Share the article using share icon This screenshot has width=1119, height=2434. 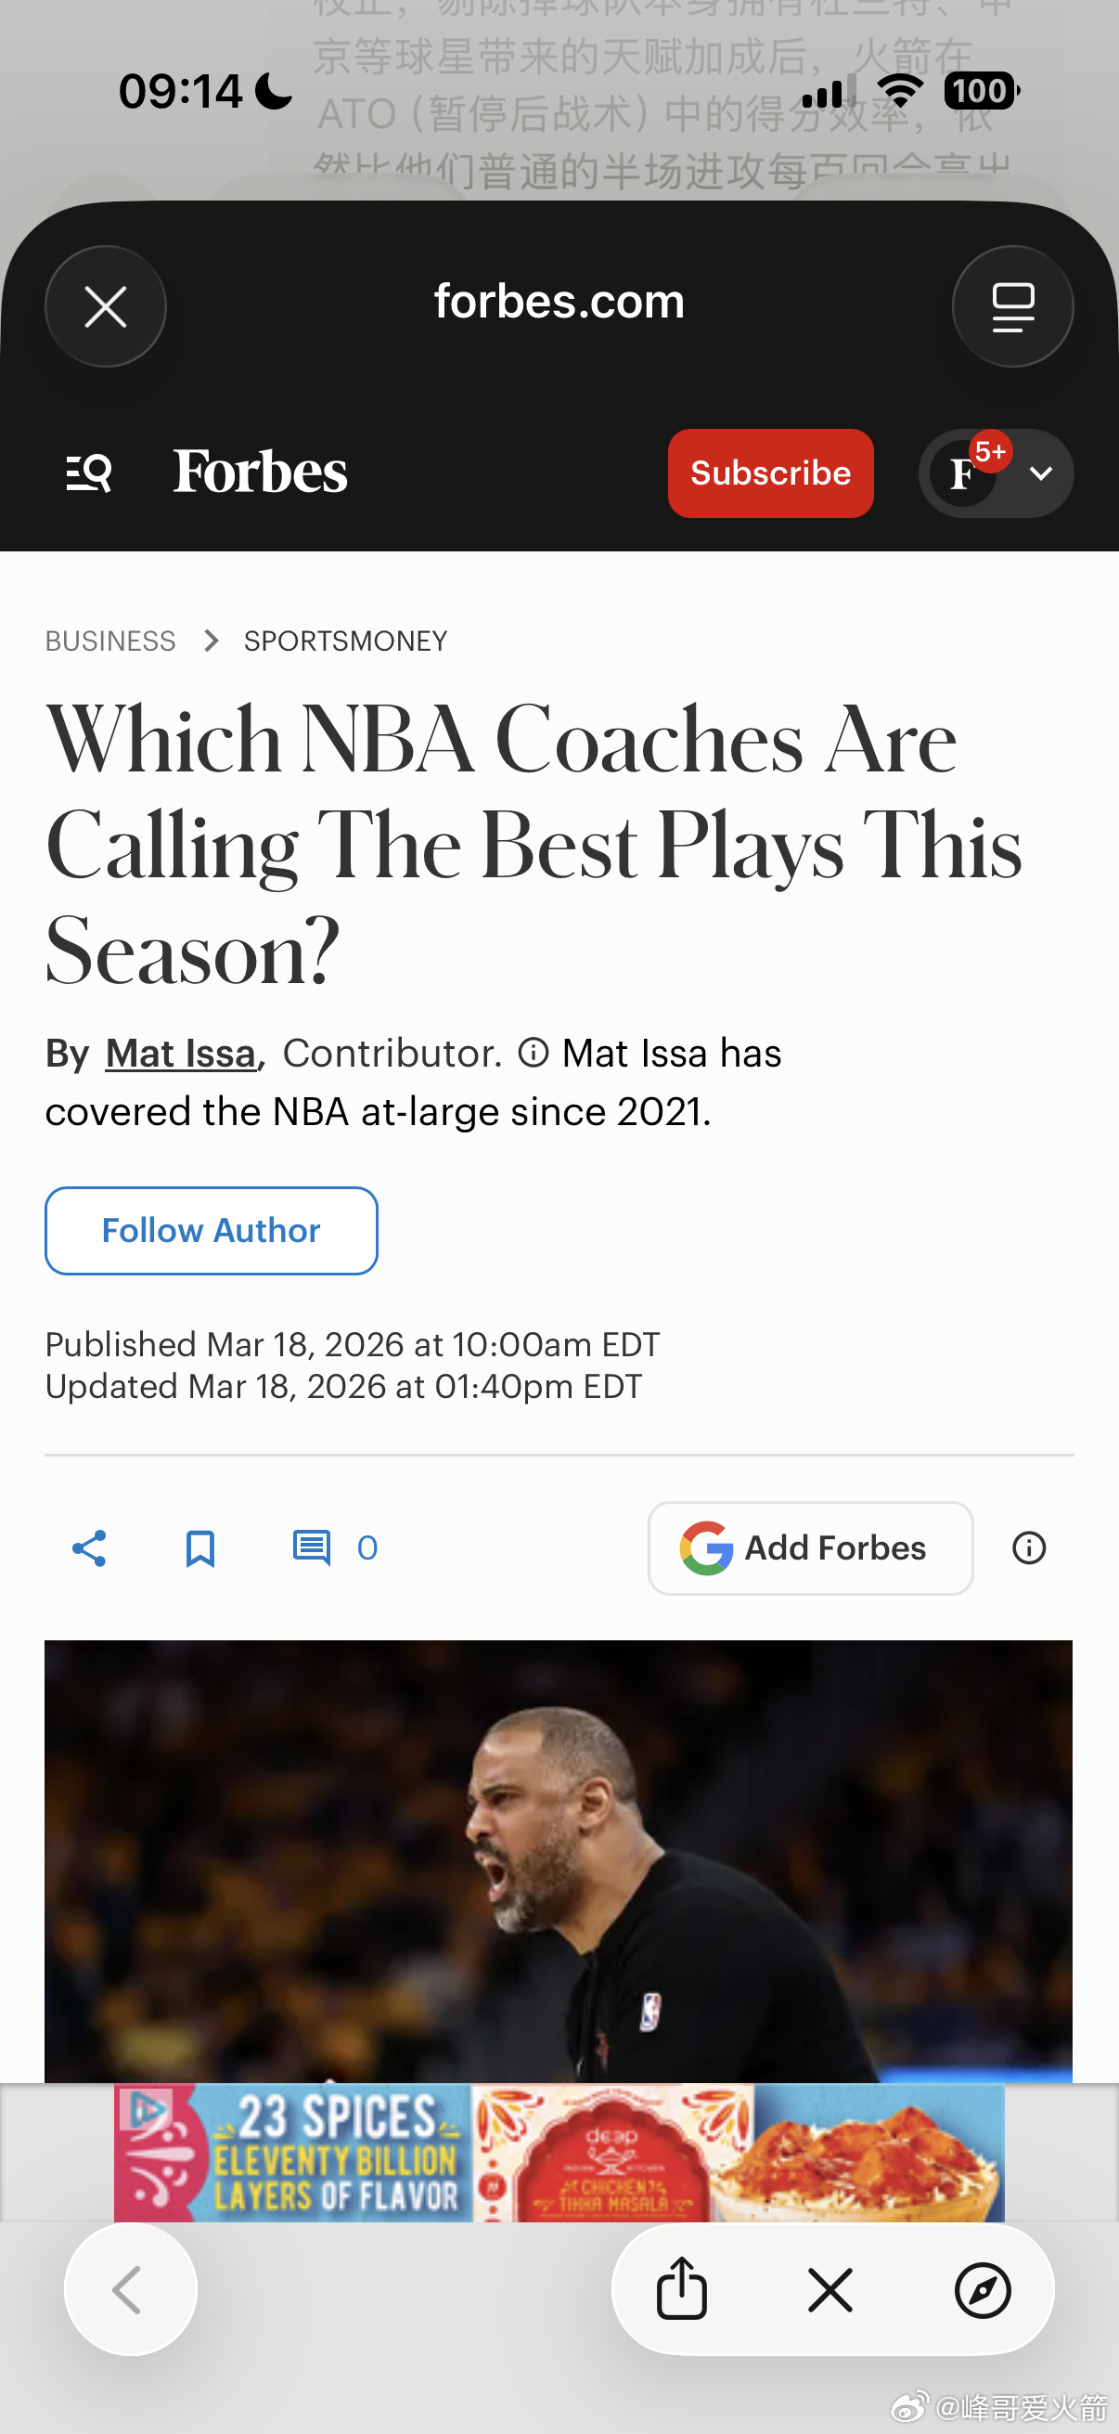90,1548
